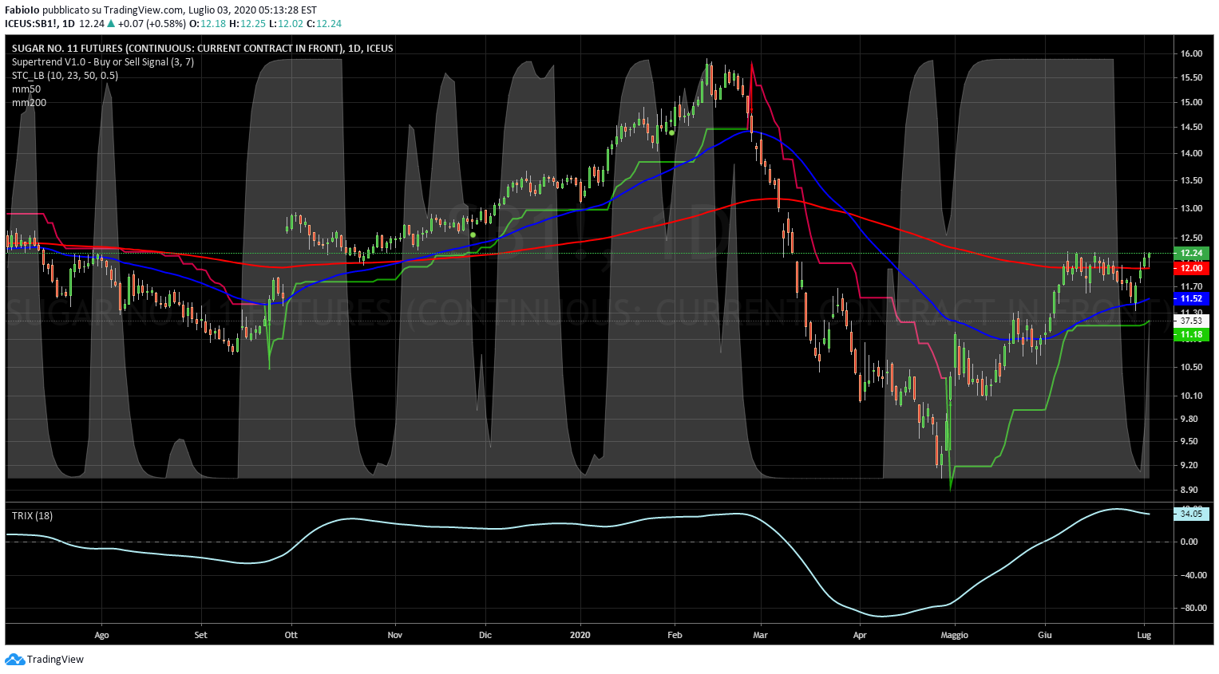This screenshot has width=1219, height=674.
Task: Click the Feb month label on time axis
Action: click(x=675, y=636)
